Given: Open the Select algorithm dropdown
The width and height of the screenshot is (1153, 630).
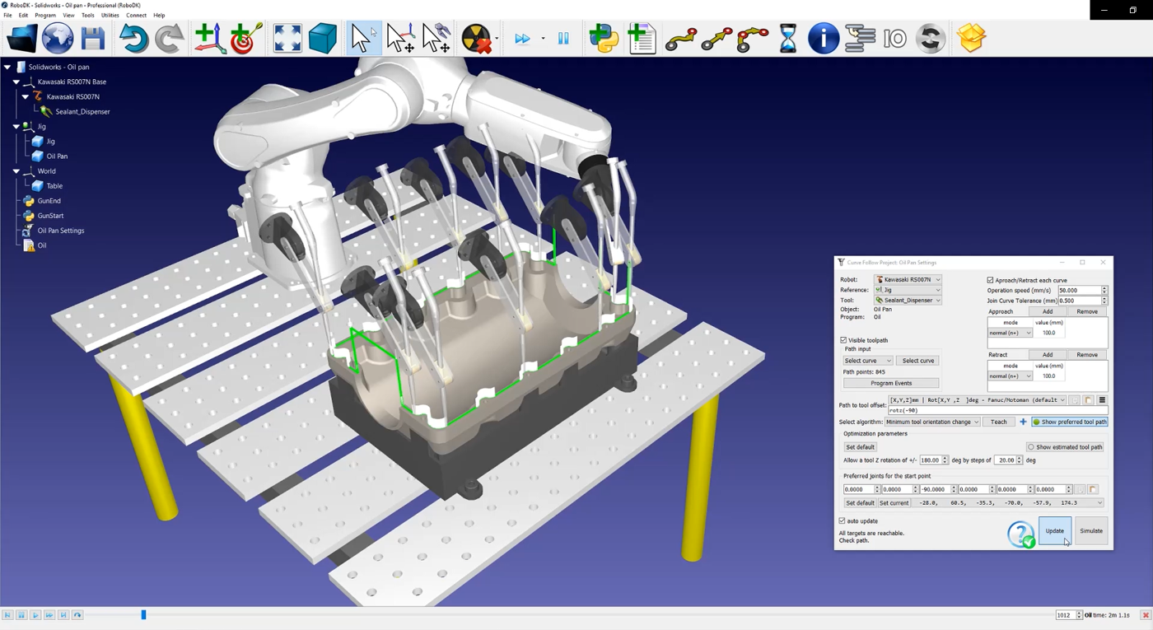Looking at the screenshot, I should [932, 422].
